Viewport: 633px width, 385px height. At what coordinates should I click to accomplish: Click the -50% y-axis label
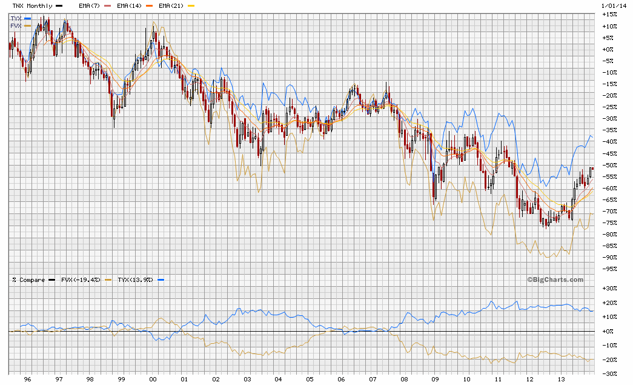point(609,166)
